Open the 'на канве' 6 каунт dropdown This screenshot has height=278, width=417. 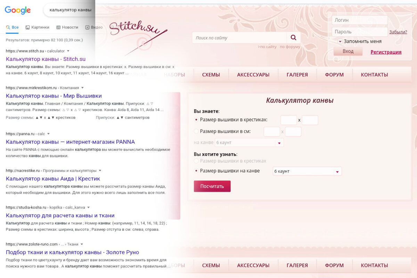(249, 142)
